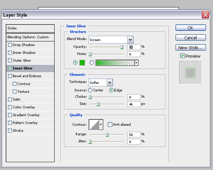The image size is (213, 170).
Task: Open Blending Options: Custom entry
Action: click(x=30, y=37)
